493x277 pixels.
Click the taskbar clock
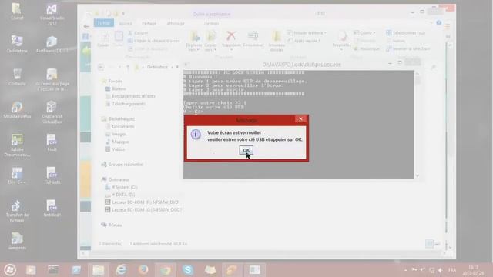pyautogui.click(x=473, y=270)
